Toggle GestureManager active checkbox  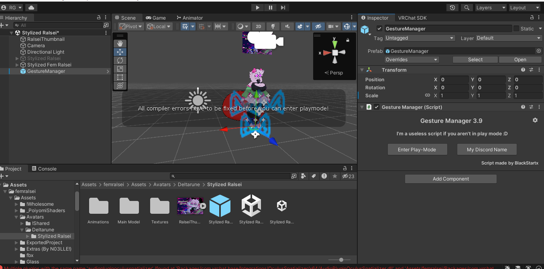pyautogui.click(x=379, y=28)
